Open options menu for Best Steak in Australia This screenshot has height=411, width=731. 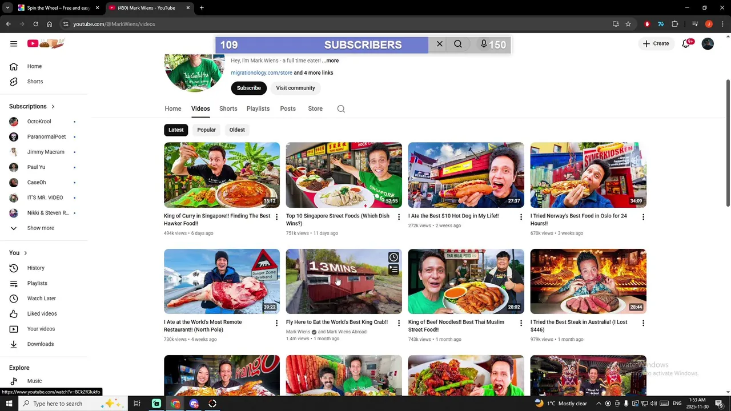[x=643, y=323]
